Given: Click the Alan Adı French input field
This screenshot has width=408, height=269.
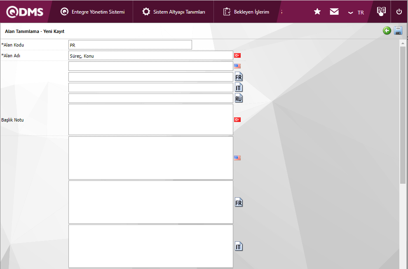Looking at the screenshot, I should click(x=151, y=77).
